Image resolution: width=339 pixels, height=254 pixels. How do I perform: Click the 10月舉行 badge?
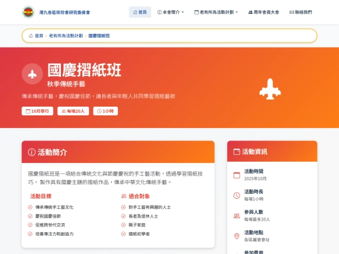(x=38, y=111)
